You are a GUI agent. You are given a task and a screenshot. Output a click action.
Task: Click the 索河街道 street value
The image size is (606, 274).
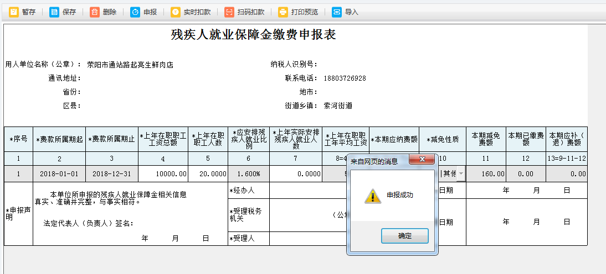pyautogui.click(x=338, y=106)
